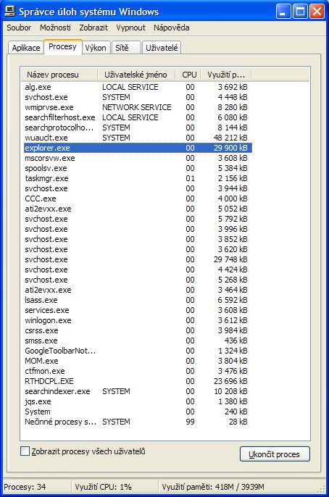Switch to the Sítě tab
The width and height of the screenshot is (329, 497).
pos(125,48)
